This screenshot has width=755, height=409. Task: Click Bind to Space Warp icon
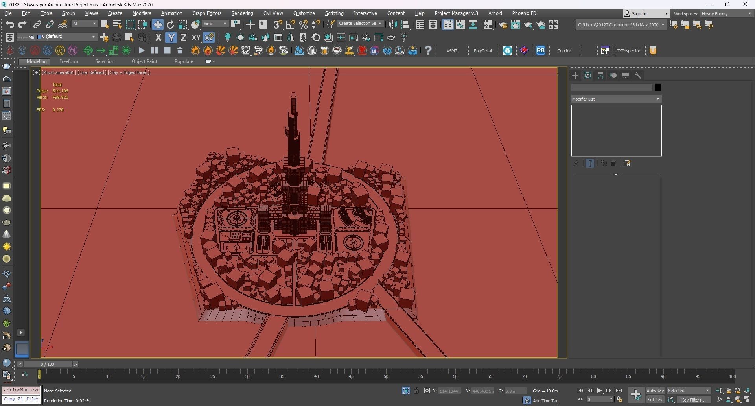(x=63, y=25)
